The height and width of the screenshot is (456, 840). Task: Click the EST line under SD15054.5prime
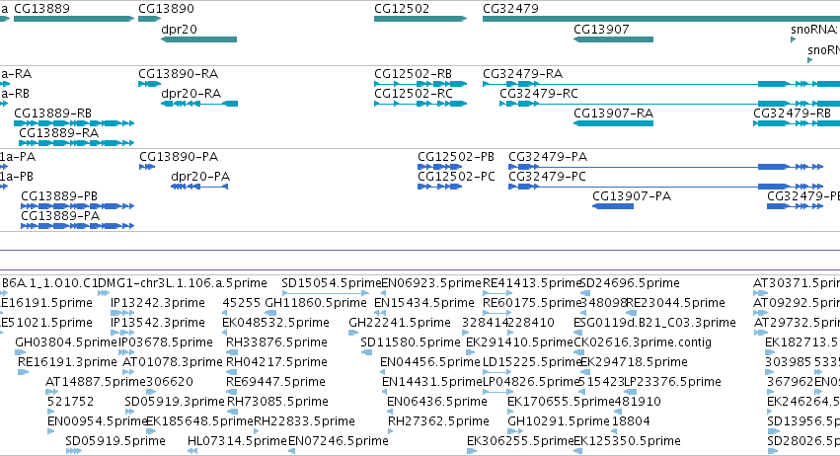325,293
